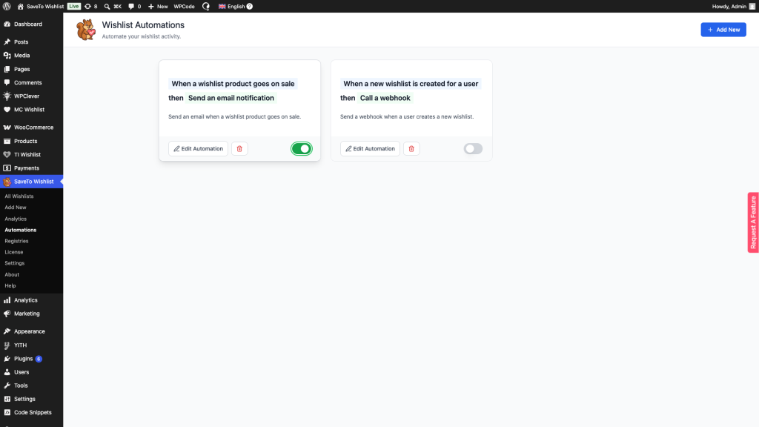Click the 'Send an email notification' action label
The image size is (759, 427).
click(x=231, y=98)
